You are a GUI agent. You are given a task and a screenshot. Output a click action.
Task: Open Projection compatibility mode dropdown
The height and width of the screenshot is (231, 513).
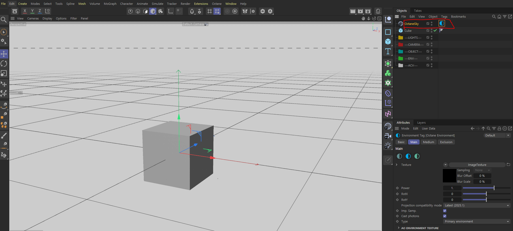pyautogui.click(x=477, y=205)
